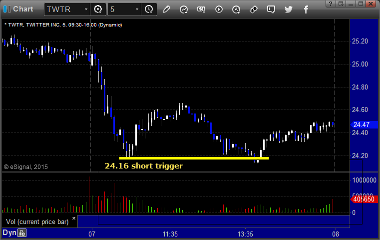Open the help question-mark button
Viewport: 380px width, 240px height.
[x=331, y=3]
